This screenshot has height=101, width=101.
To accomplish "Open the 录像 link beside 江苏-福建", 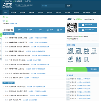I will coord(16,24).
